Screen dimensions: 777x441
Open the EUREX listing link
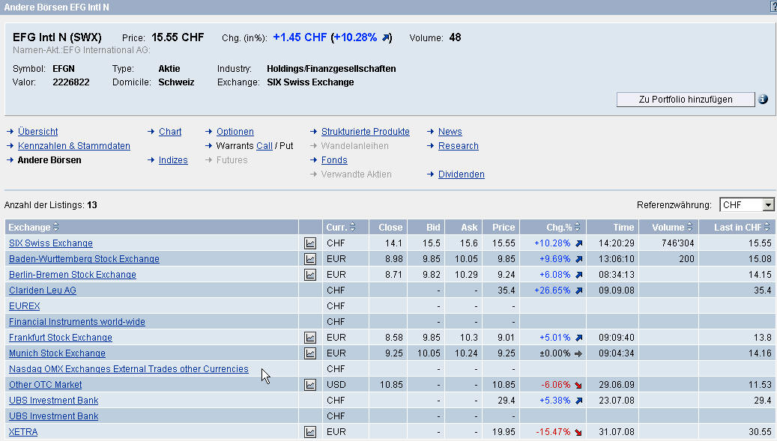tap(24, 306)
